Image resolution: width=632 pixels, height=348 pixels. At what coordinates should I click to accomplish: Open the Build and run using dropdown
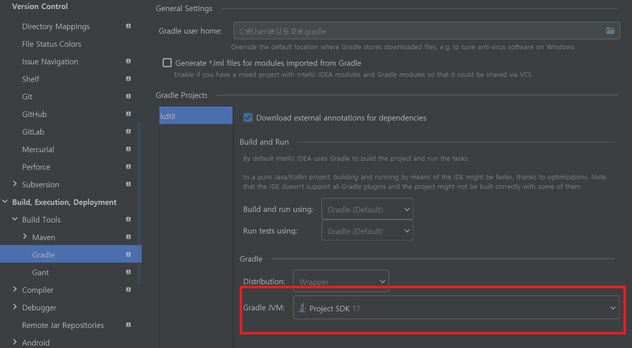367,209
